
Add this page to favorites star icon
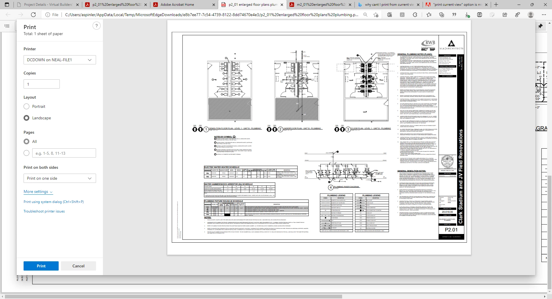(376, 15)
